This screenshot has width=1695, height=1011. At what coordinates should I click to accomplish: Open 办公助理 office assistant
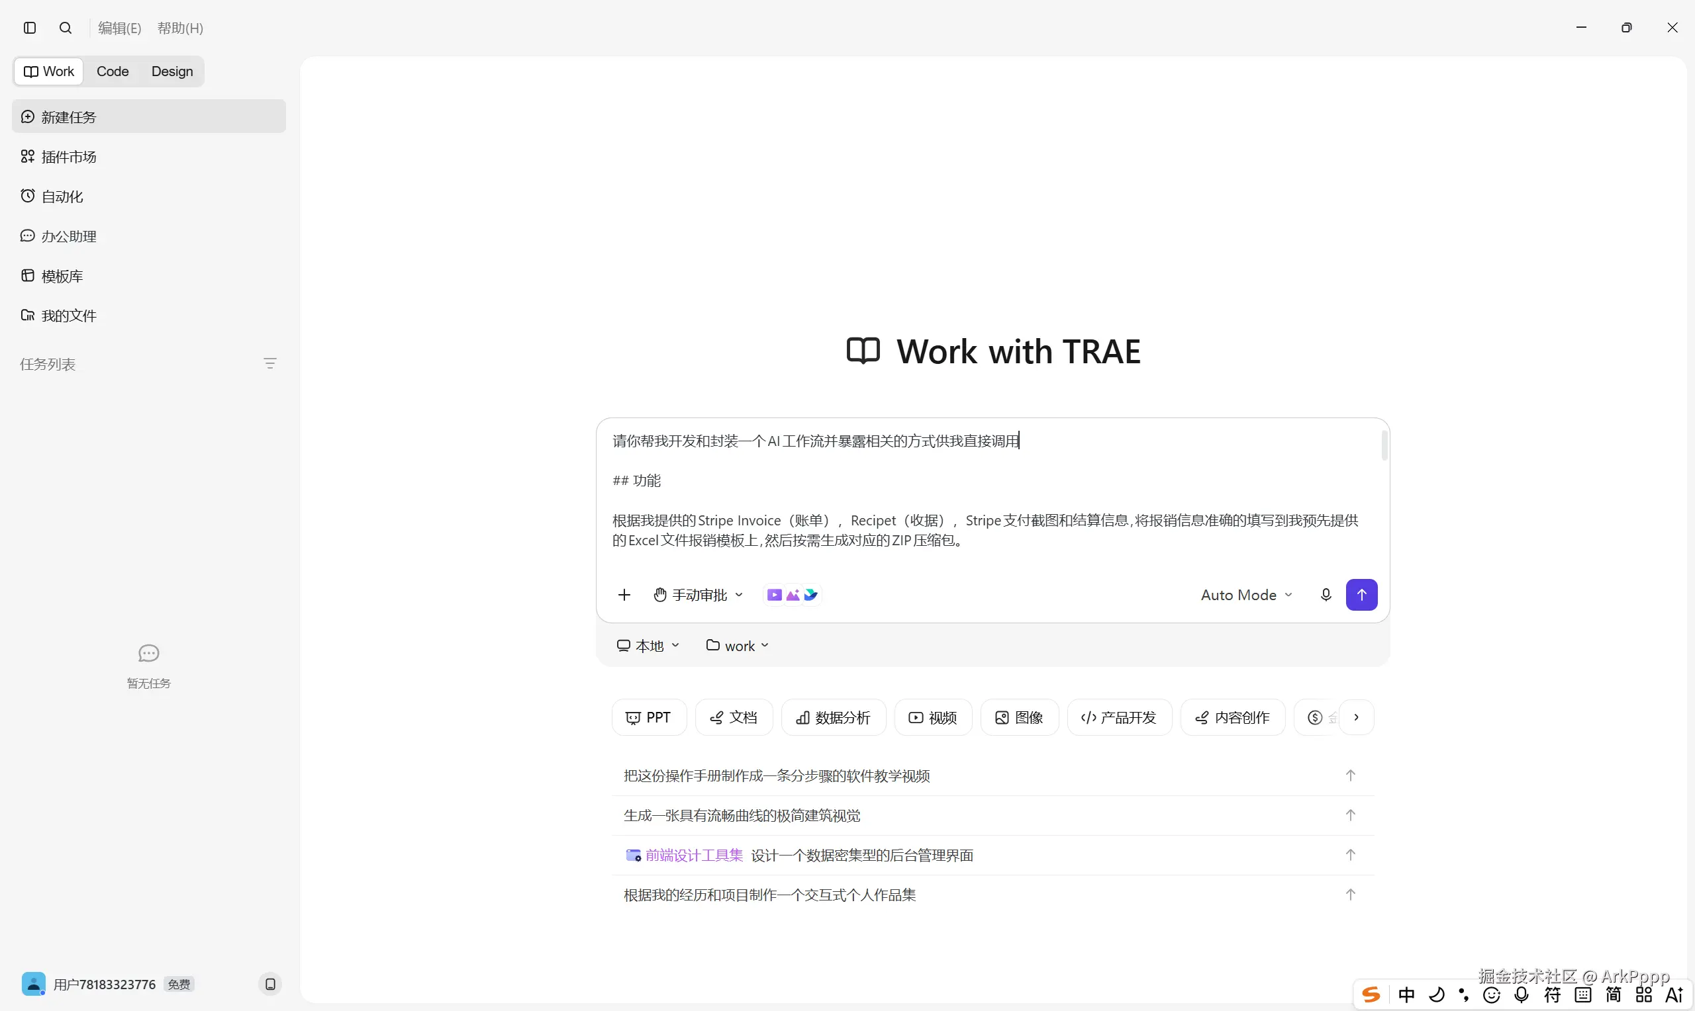[148, 236]
